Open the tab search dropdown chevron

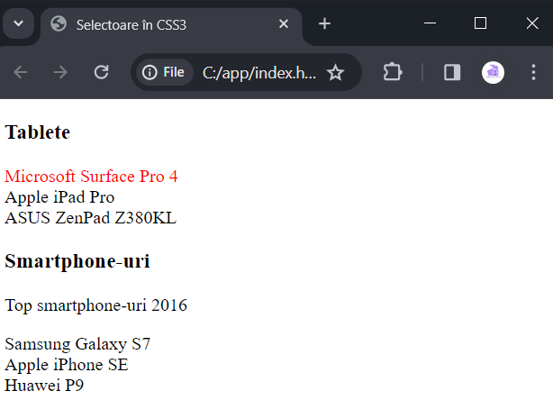click(x=18, y=24)
